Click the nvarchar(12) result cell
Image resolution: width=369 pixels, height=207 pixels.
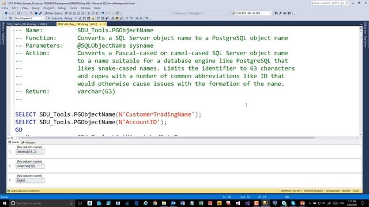coord(30,166)
